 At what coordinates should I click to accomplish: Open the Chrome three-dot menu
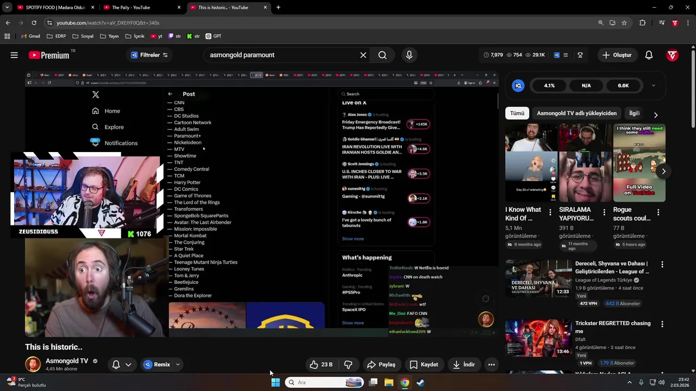coord(688,23)
